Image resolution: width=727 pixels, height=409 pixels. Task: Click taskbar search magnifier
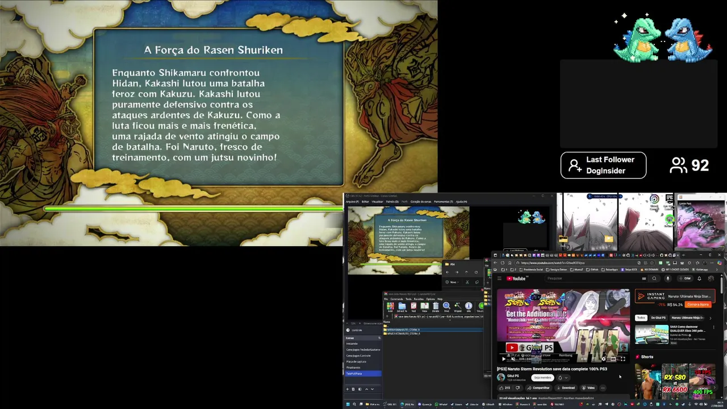pyautogui.click(x=354, y=404)
